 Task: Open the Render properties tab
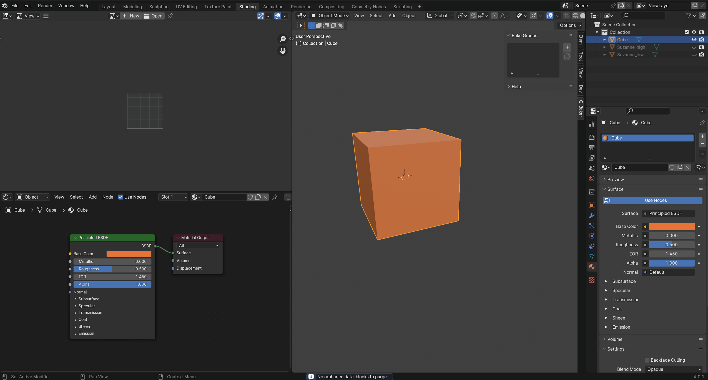(592, 137)
